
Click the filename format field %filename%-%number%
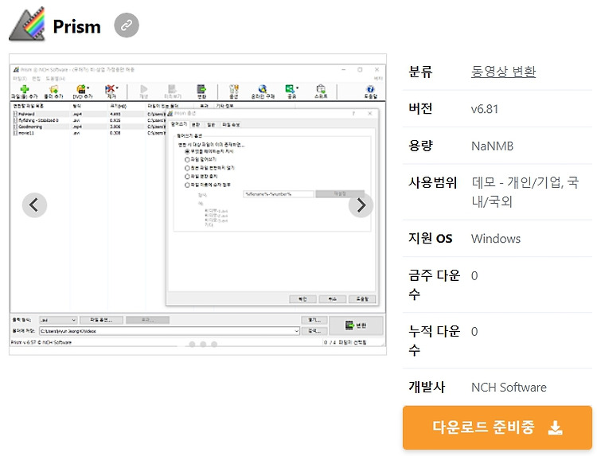click(279, 194)
